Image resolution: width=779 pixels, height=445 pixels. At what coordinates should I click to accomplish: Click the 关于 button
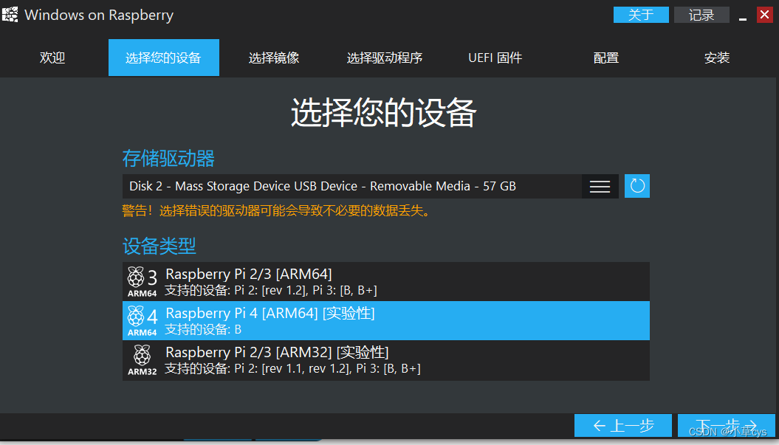[x=641, y=15]
